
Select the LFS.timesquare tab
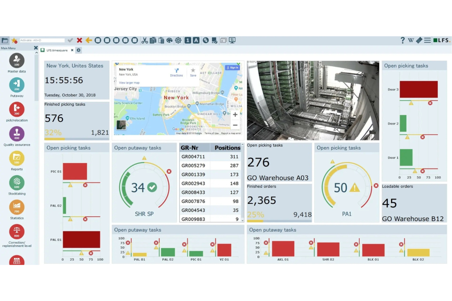(x=56, y=50)
